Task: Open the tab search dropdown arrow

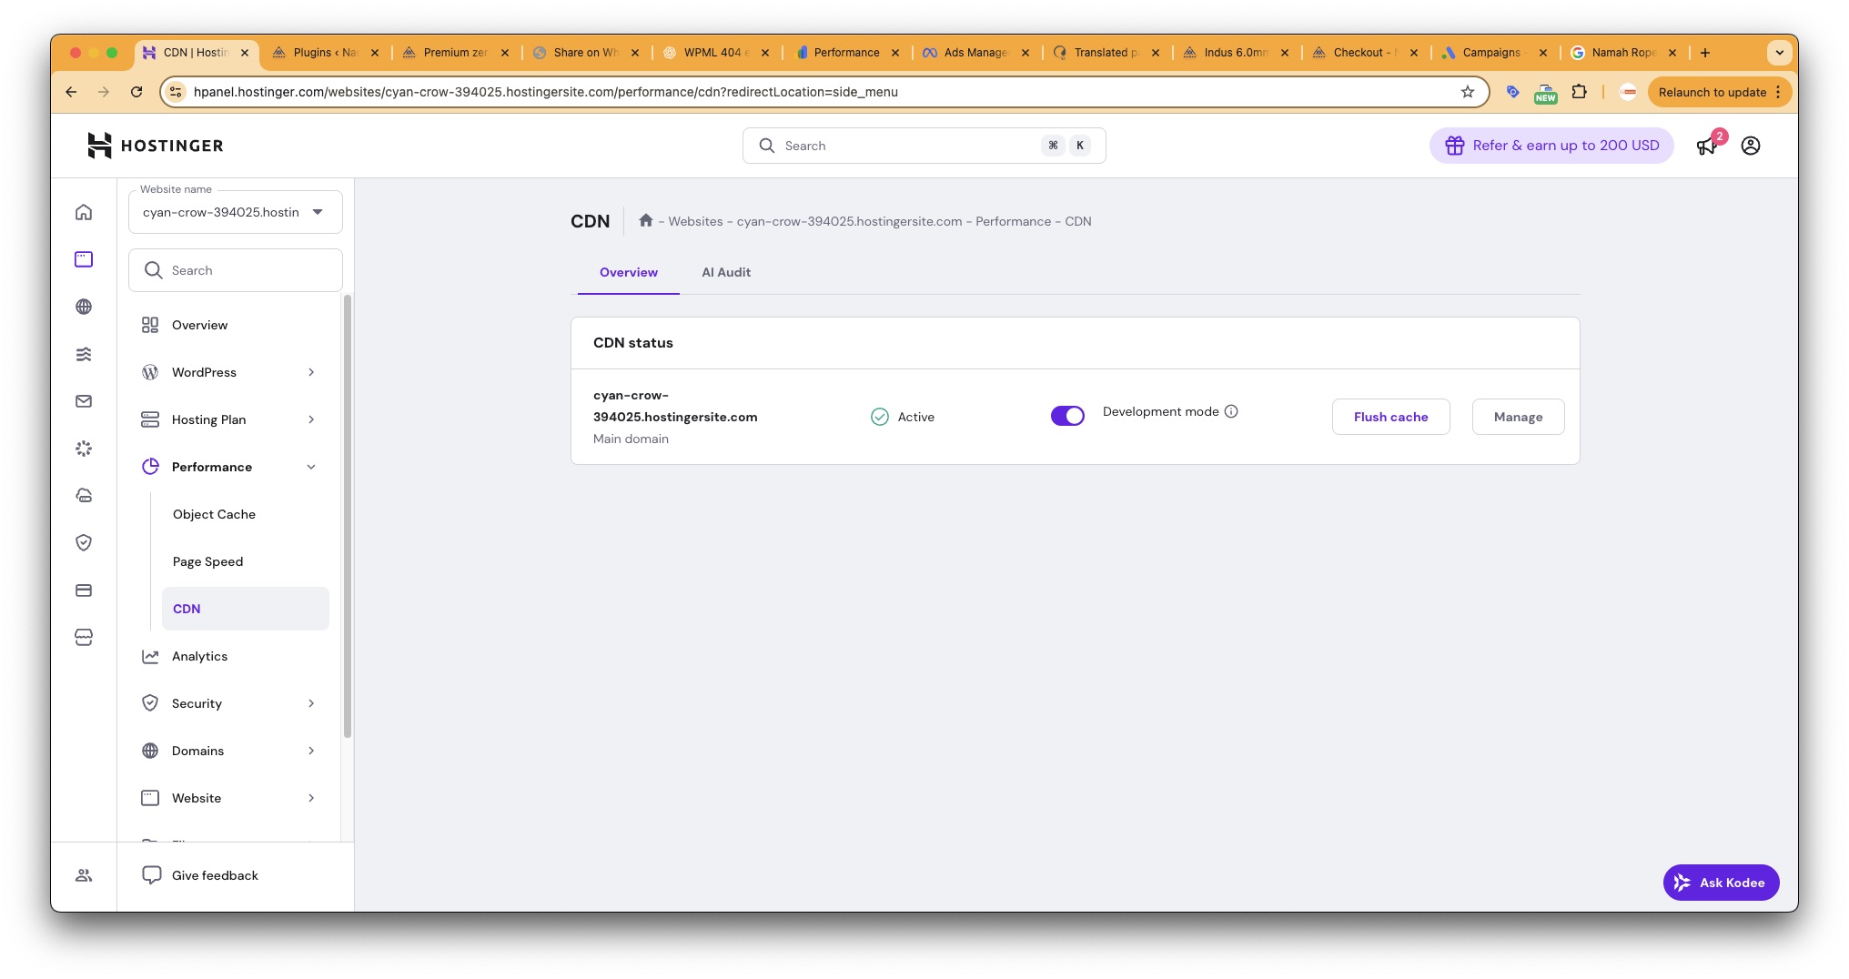Action: coord(1779,53)
